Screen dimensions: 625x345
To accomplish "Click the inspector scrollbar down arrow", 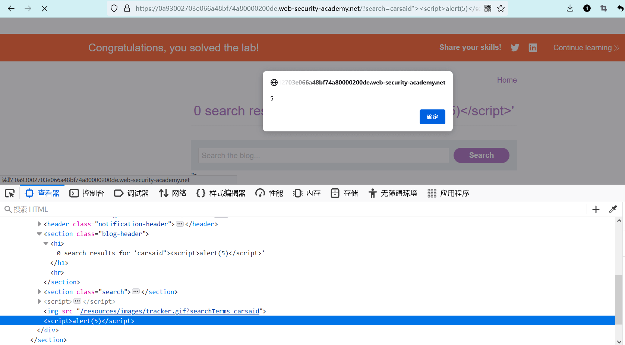I will [619, 342].
